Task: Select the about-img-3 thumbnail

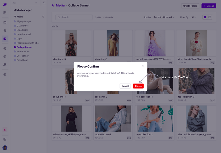Action: (71, 43)
